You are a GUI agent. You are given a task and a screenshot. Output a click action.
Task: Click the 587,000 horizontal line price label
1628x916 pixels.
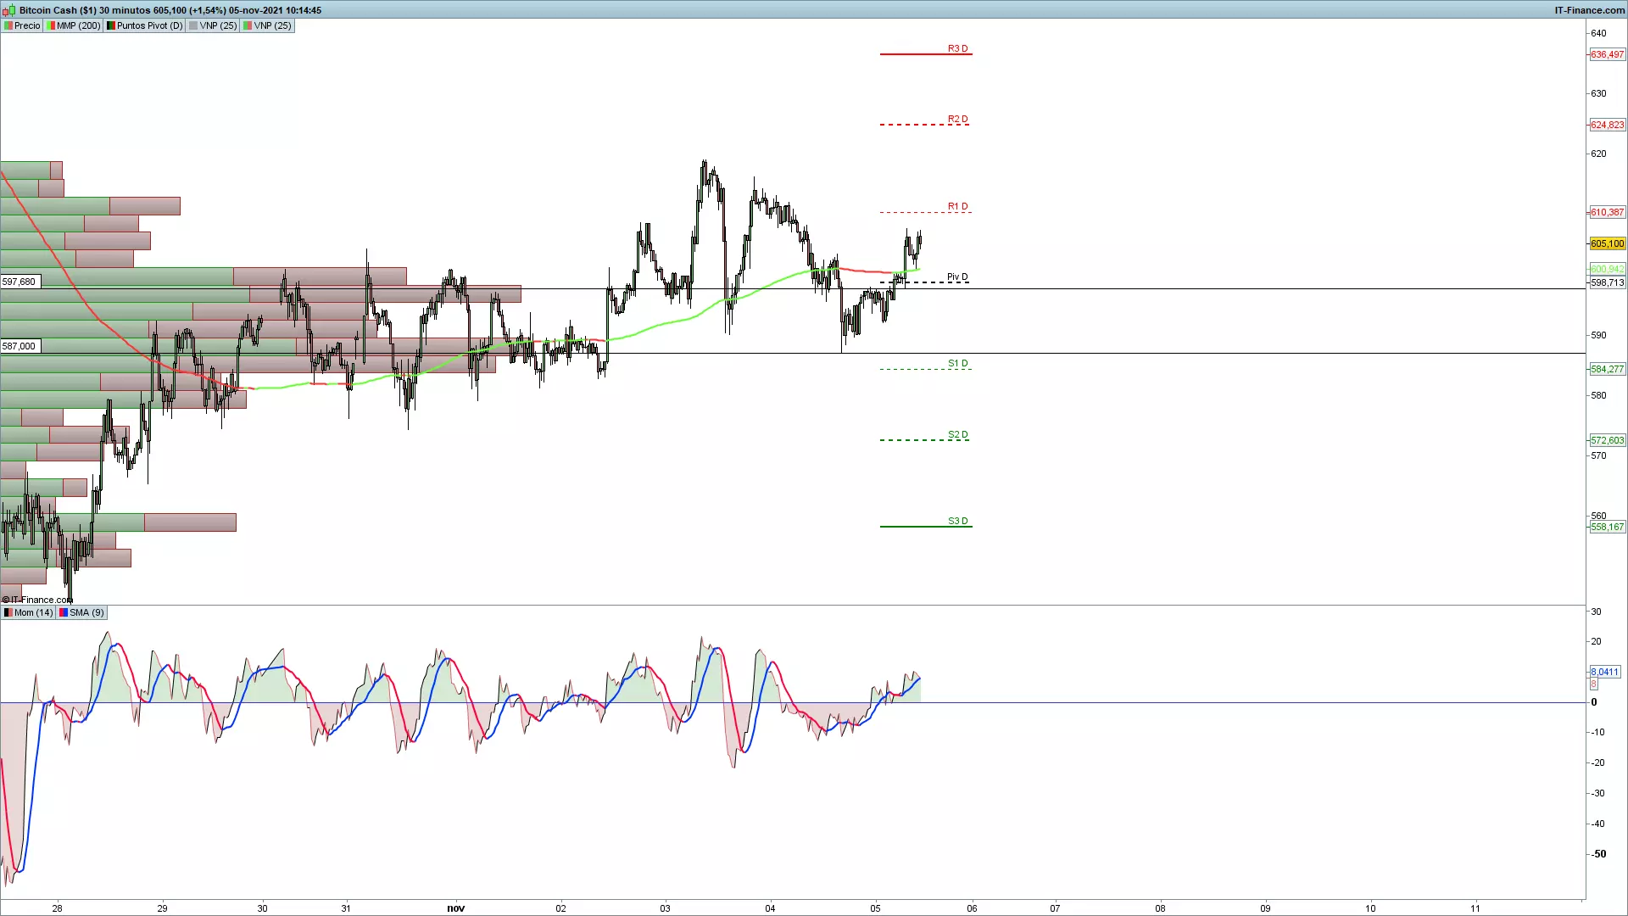point(20,346)
